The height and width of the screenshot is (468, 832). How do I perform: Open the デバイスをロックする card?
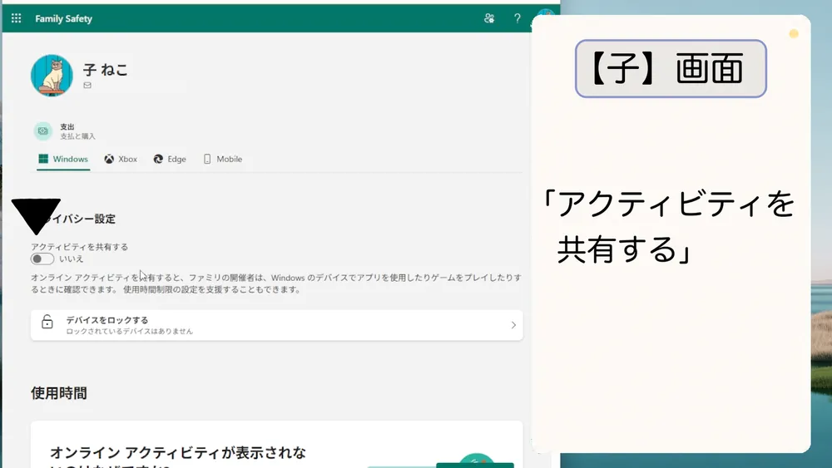(x=276, y=325)
